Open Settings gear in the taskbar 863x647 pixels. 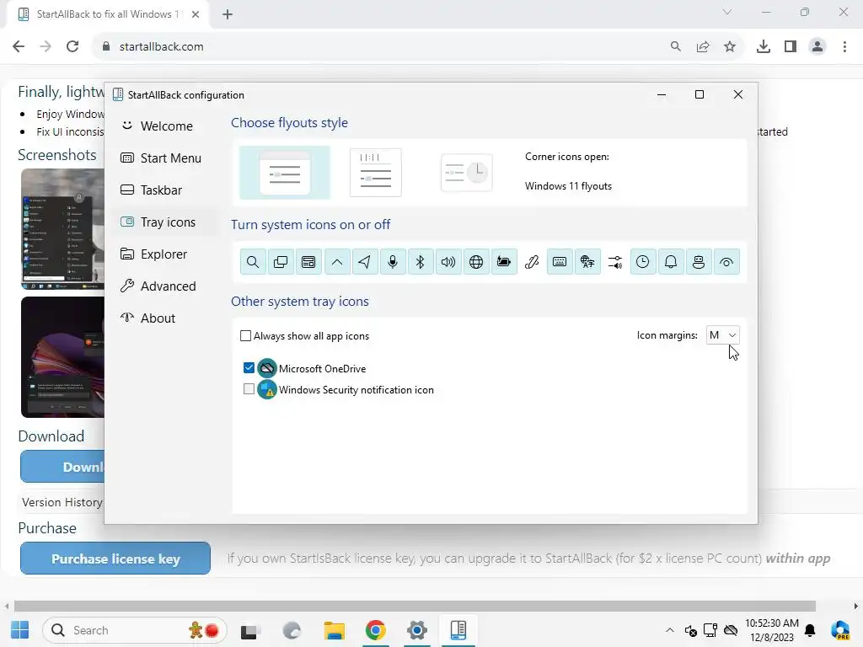(x=417, y=630)
